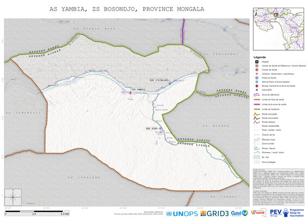
Task: Click the blue SSC Sibe site marker
Action: click(x=161, y=129)
